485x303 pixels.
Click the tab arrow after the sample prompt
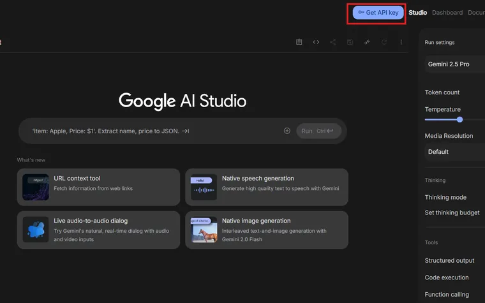point(185,131)
